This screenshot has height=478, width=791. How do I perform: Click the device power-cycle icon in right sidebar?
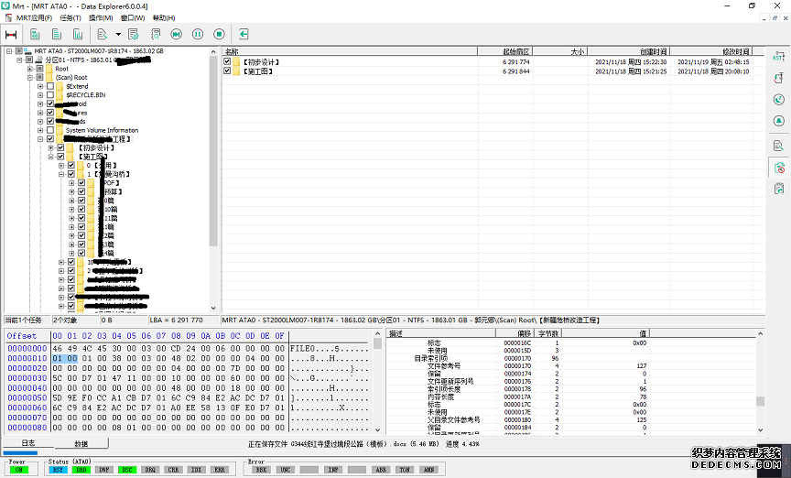pos(778,78)
